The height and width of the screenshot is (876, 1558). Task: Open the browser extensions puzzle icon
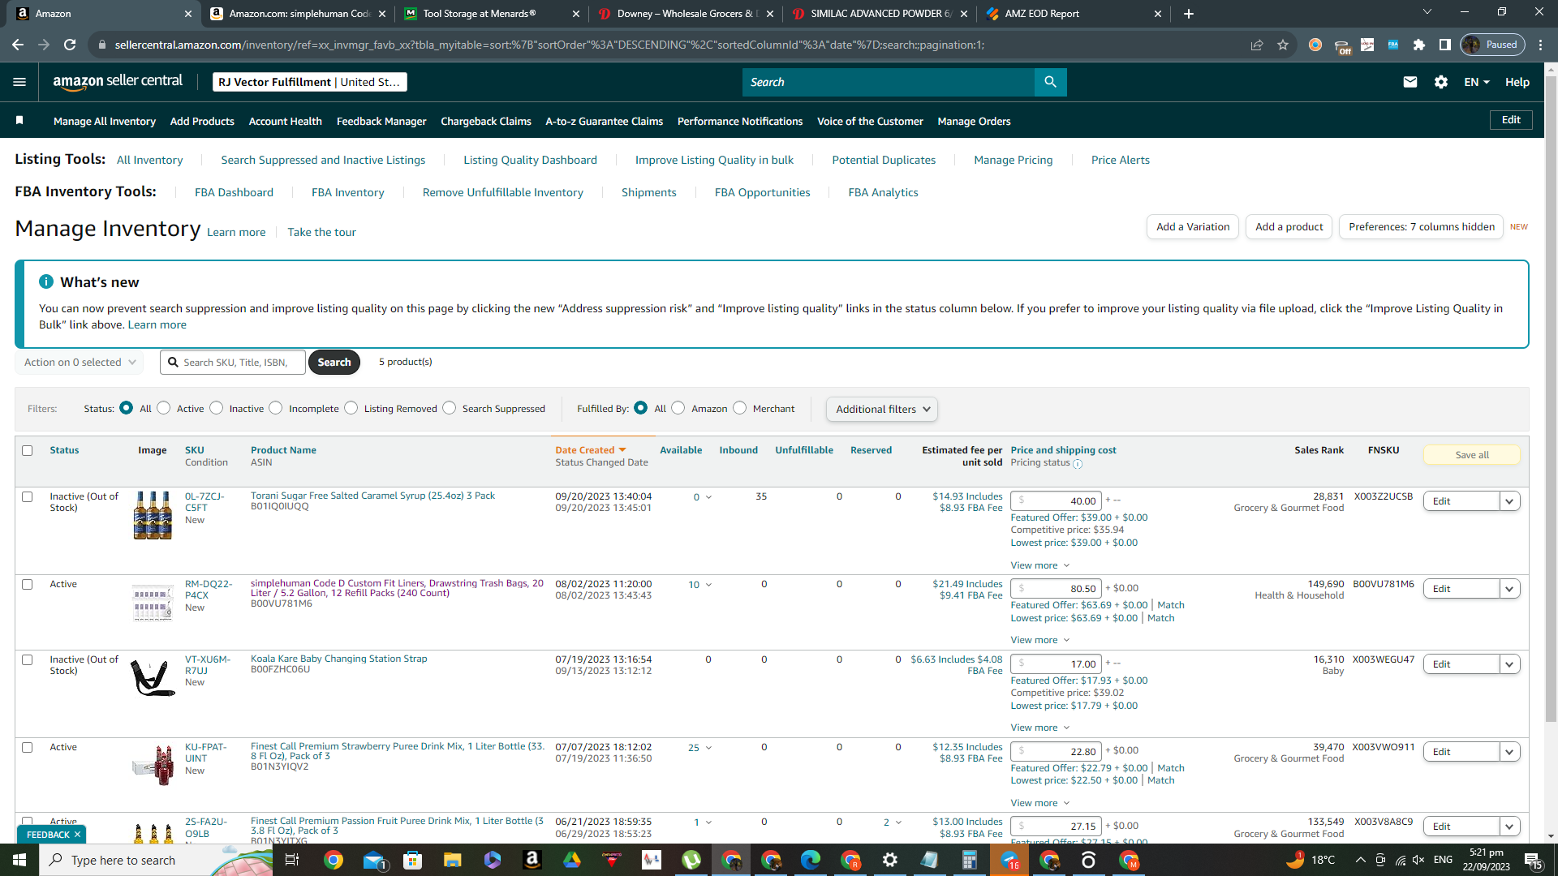(x=1419, y=45)
